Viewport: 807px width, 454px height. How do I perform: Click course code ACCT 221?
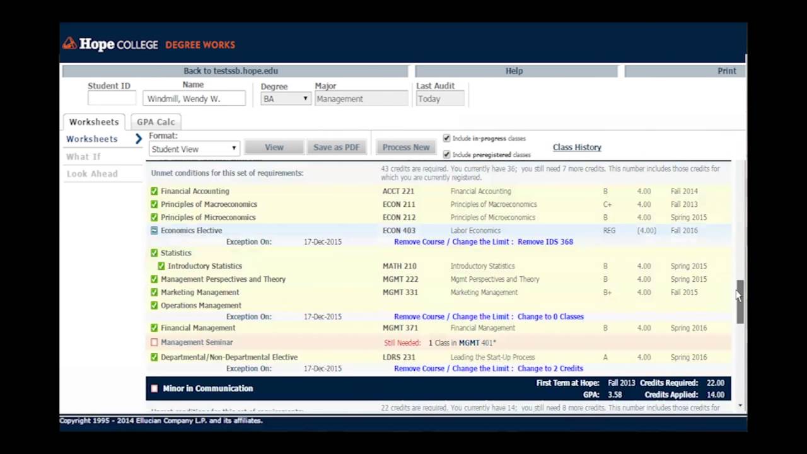[x=398, y=191]
